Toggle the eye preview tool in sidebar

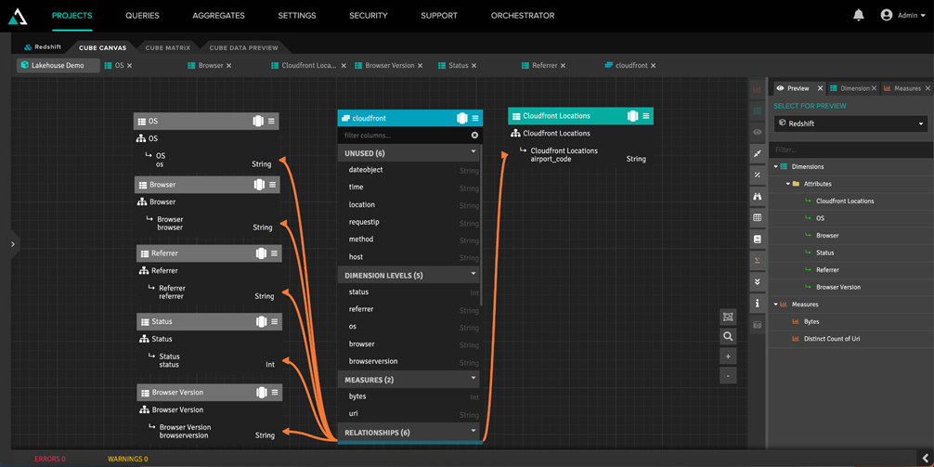click(757, 132)
